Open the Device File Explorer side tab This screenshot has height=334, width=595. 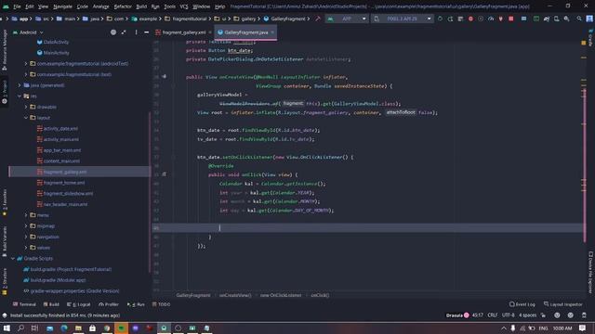[x=590, y=273]
